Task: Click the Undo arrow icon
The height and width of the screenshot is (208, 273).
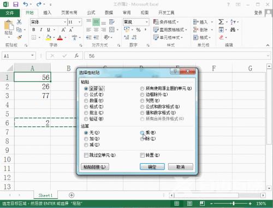Action: click(x=26, y=4)
